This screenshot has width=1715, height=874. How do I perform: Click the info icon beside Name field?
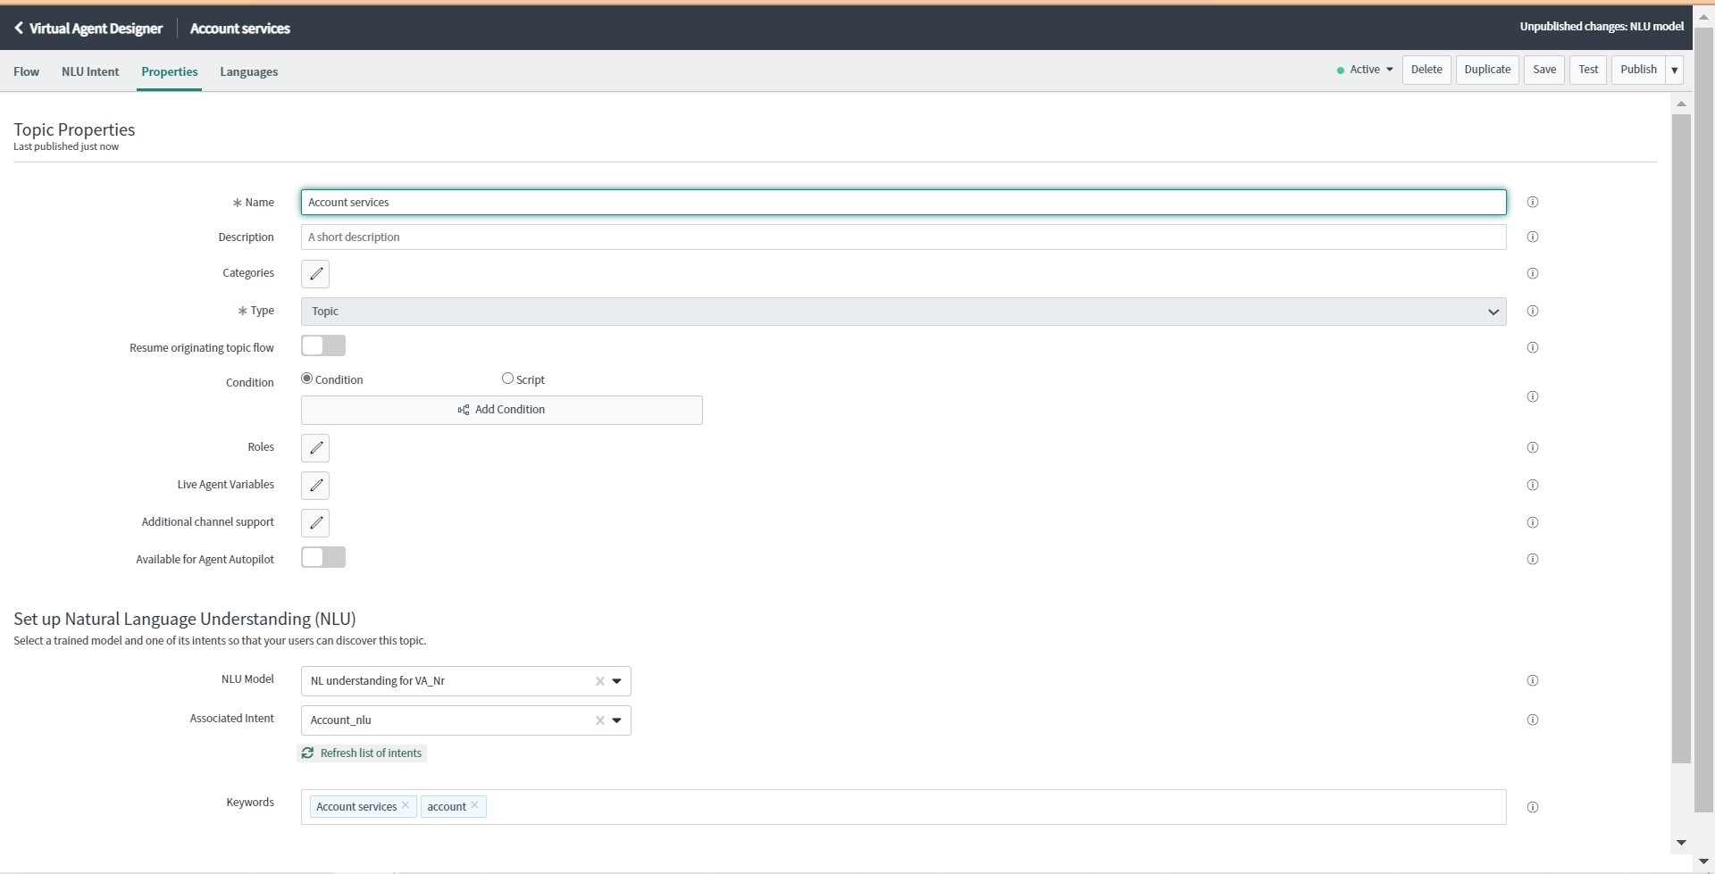click(1532, 203)
